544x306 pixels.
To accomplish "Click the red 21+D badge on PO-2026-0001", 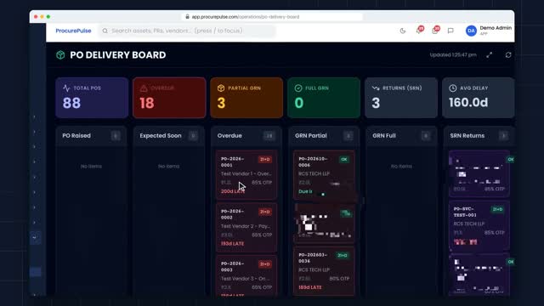I will click(265, 160).
